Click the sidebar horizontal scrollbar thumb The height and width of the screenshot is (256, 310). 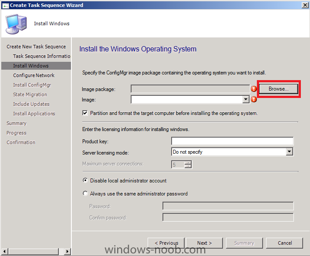[34, 252]
